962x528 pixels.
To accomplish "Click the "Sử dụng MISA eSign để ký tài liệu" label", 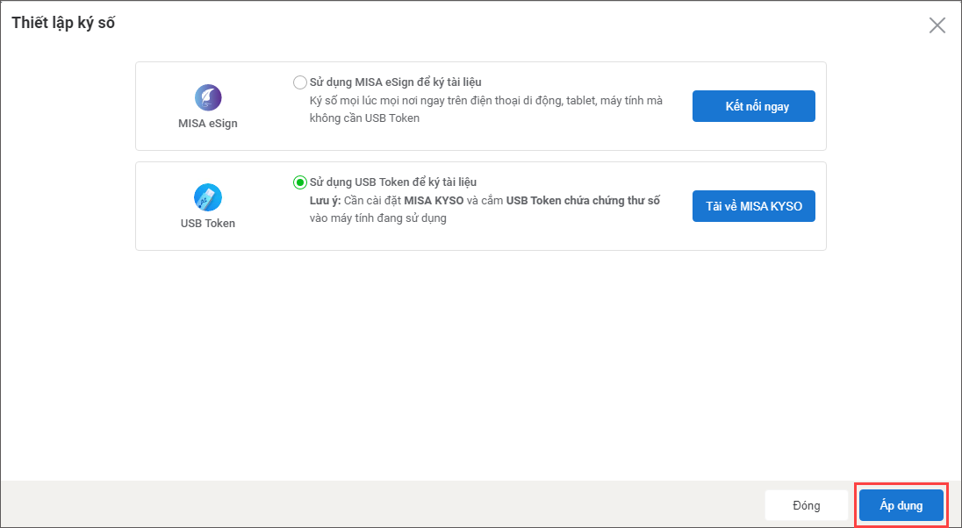I will (395, 82).
